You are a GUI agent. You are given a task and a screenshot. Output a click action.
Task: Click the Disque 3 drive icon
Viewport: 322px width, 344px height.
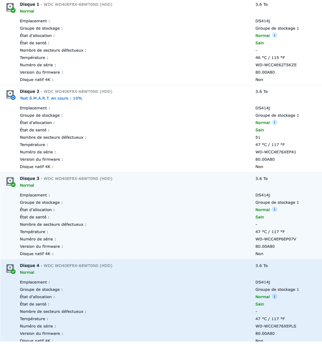[x=11, y=182]
